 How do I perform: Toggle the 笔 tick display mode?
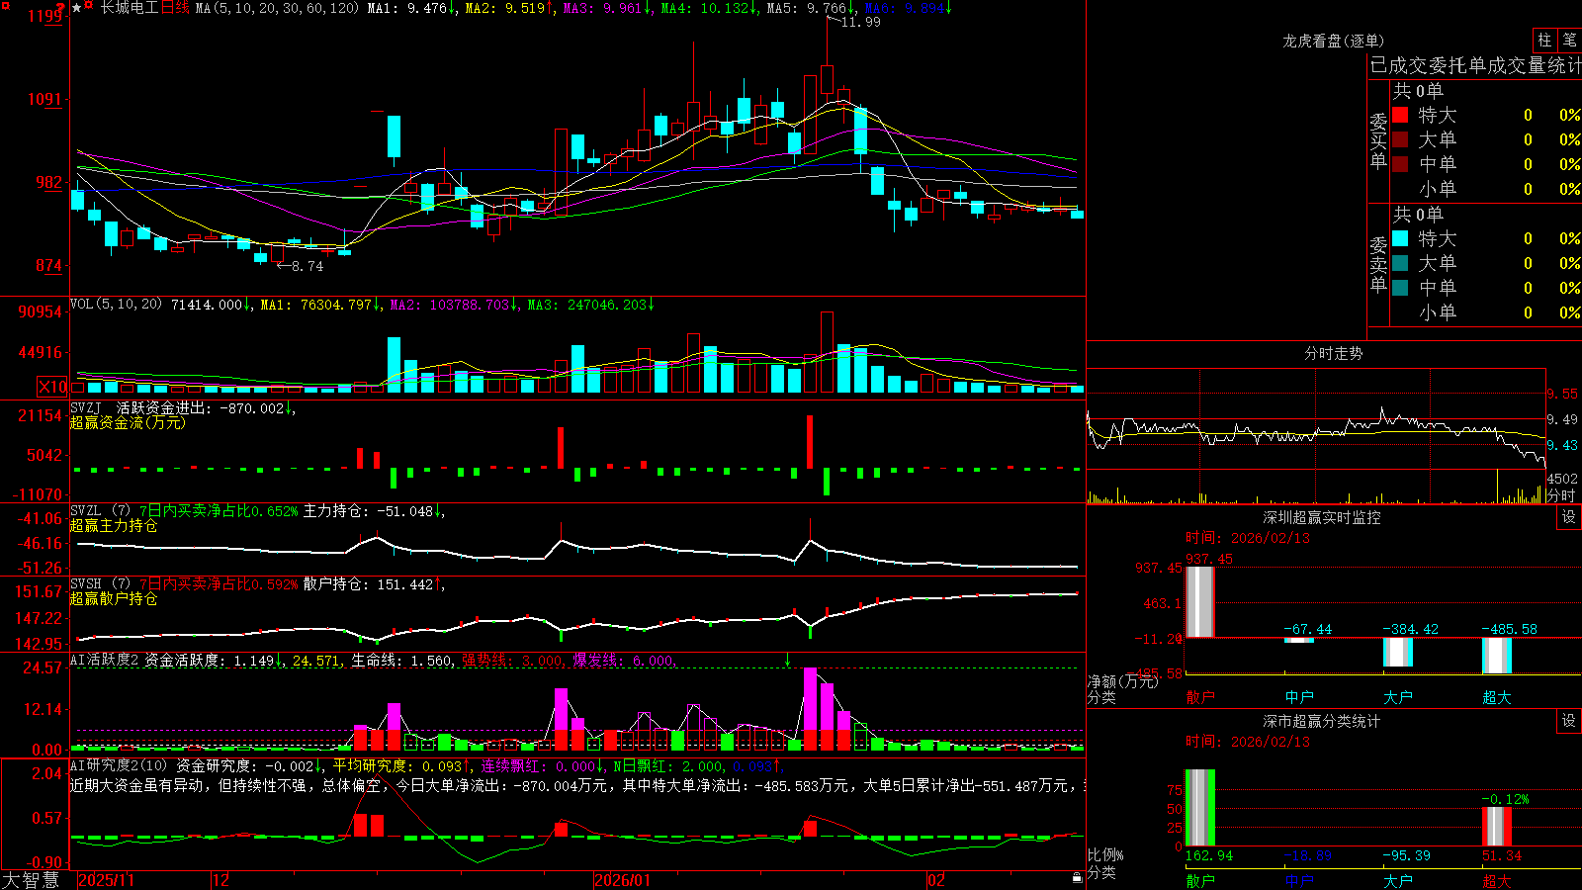click(1569, 40)
